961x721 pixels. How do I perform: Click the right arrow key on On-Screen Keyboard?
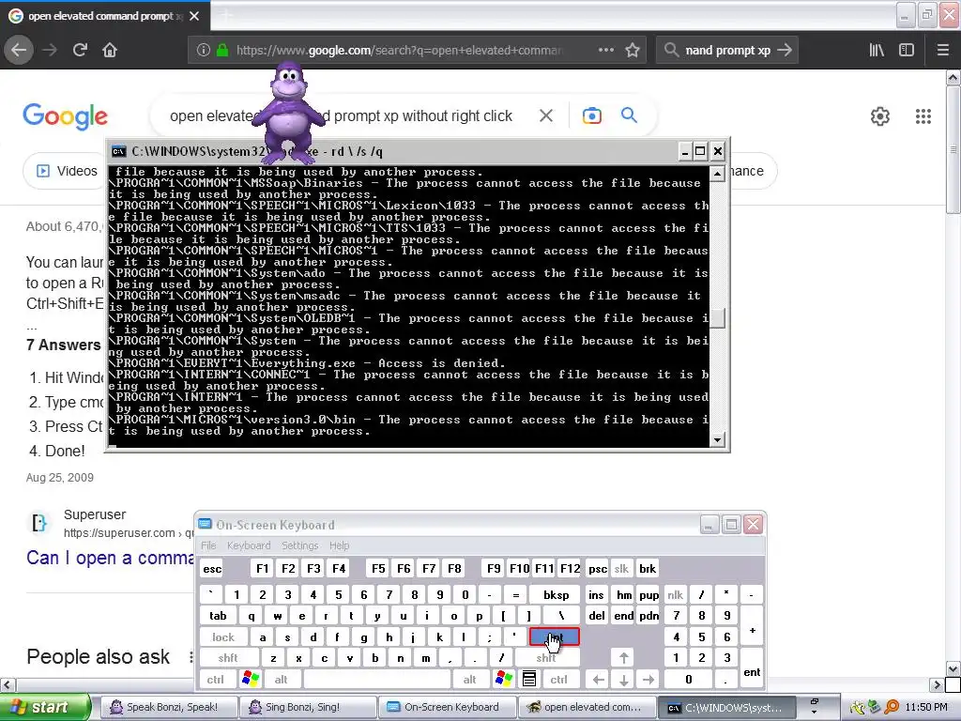pyautogui.click(x=648, y=680)
